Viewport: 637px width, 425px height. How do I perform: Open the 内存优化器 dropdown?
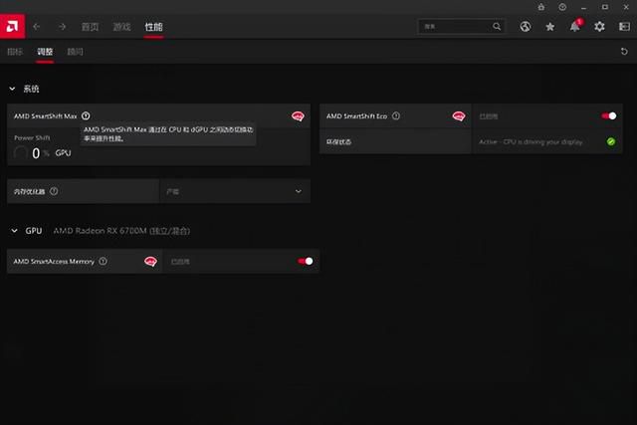(235, 191)
